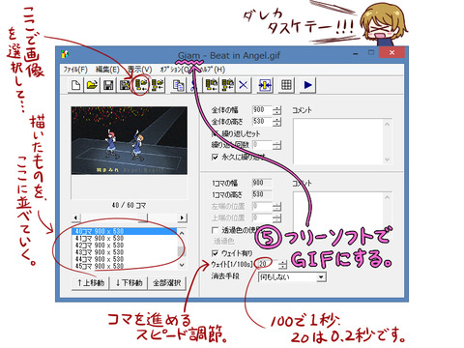Toggle the 繰り返しセット checkbox
The height and width of the screenshot is (348, 464).
click(215, 133)
